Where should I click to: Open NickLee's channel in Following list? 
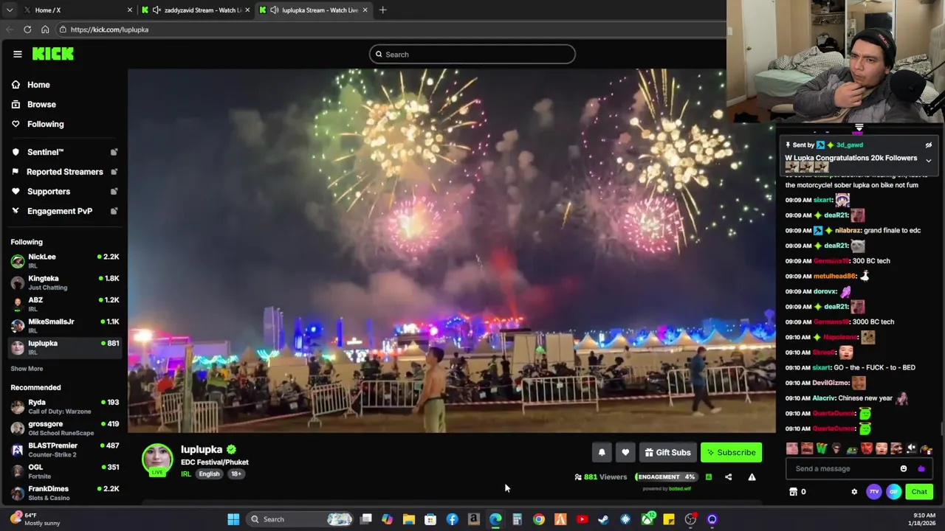[x=65, y=260]
